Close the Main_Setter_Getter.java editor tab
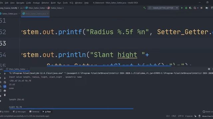This screenshot has width=213, height=119. (48, 14)
